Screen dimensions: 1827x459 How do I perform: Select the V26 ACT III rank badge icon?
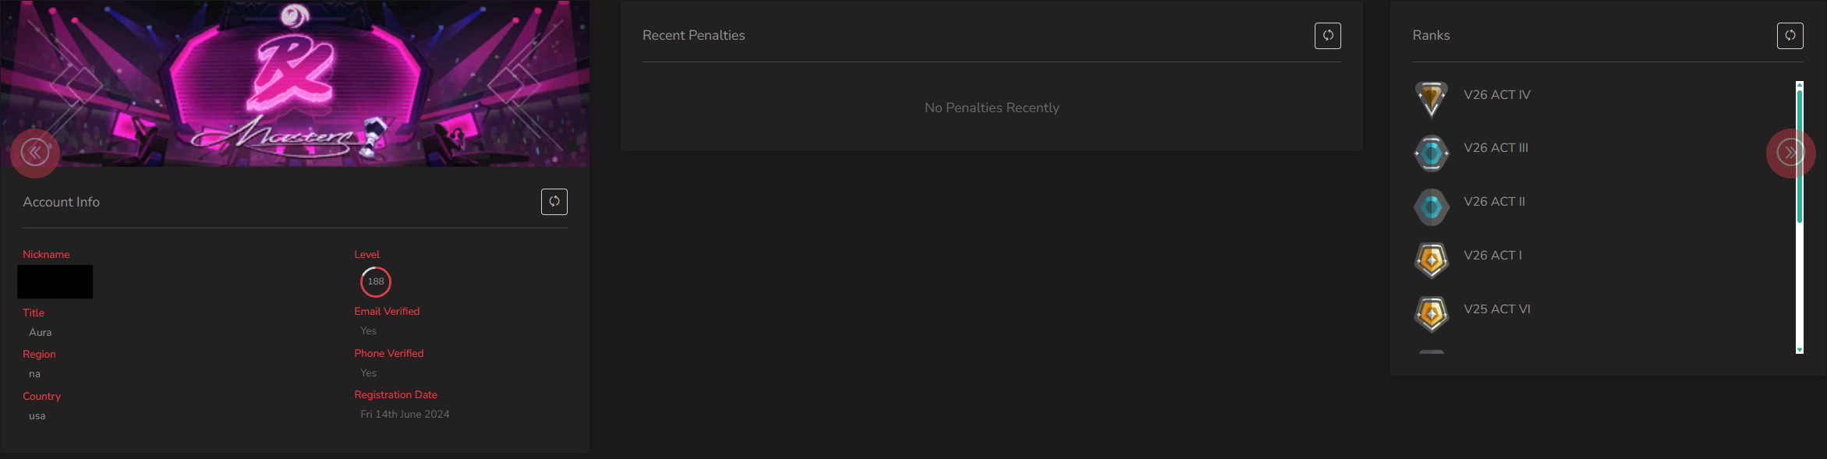[1432, 154]
